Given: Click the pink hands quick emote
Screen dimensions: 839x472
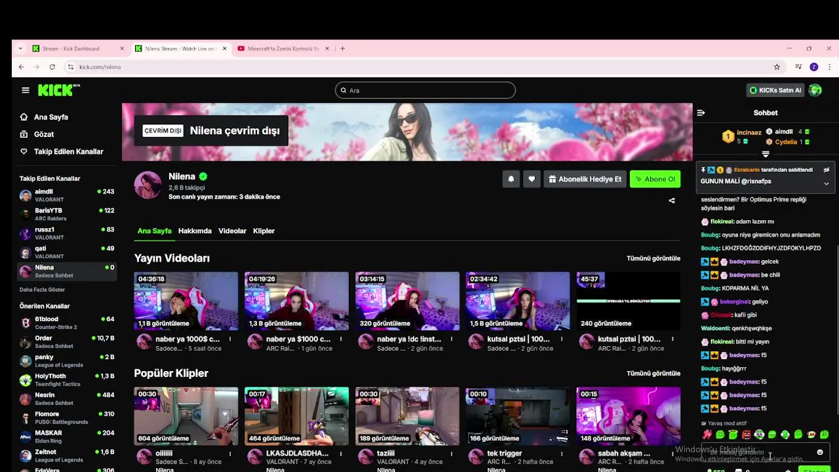Looking at the screenshot, I should click(707, 435).
